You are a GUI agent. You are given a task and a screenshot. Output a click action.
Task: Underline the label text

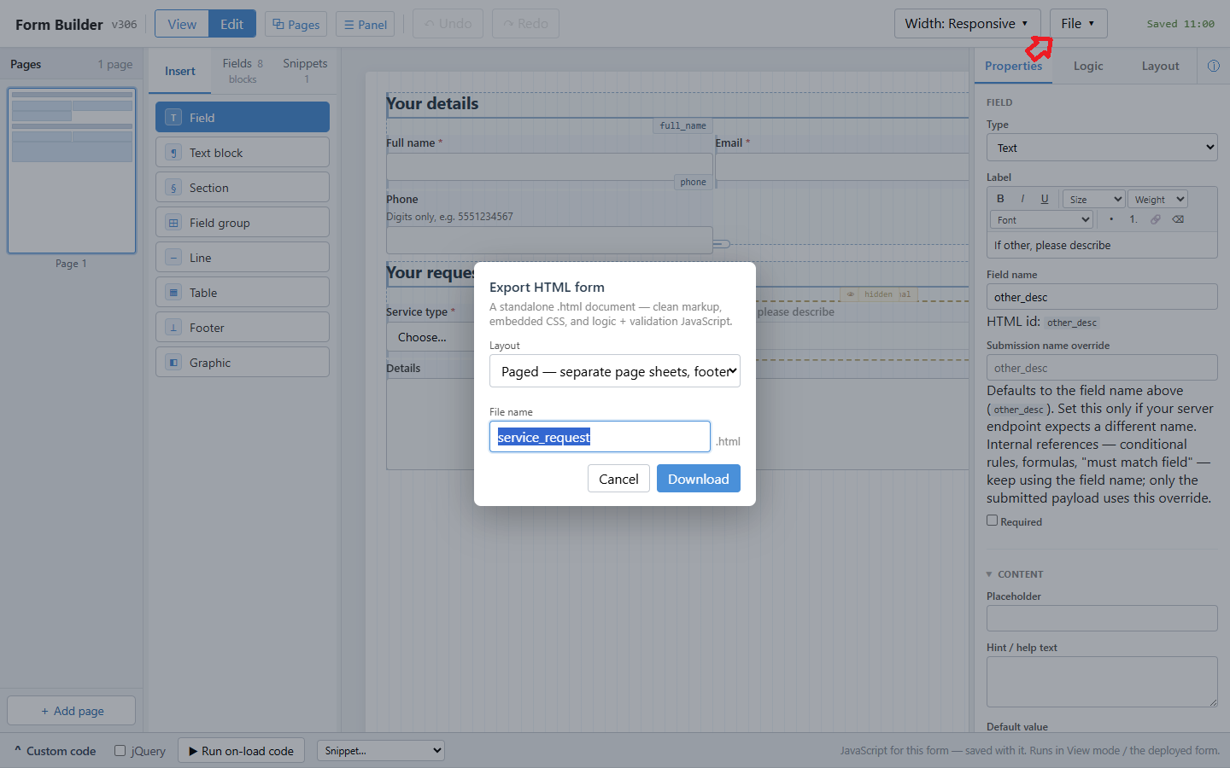1045,199
